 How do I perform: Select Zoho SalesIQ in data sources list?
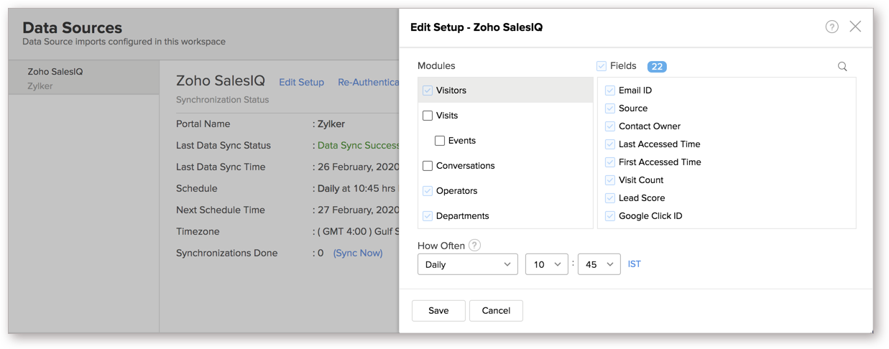tap(83, 78)
